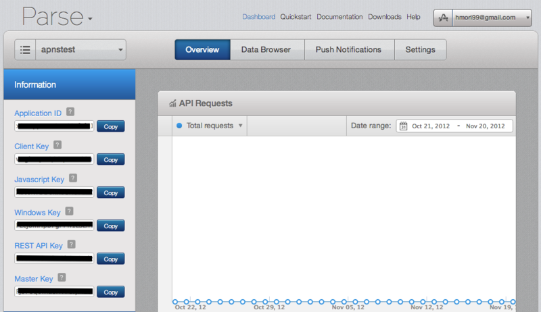Open the apnstest app selector dropdown
The width and height of the screenshot is (541, 312).
click(80, 49)
